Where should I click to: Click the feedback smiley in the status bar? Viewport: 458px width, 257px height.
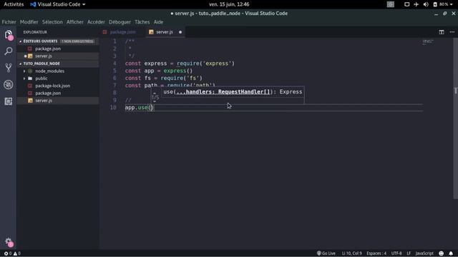pos(441,253)
